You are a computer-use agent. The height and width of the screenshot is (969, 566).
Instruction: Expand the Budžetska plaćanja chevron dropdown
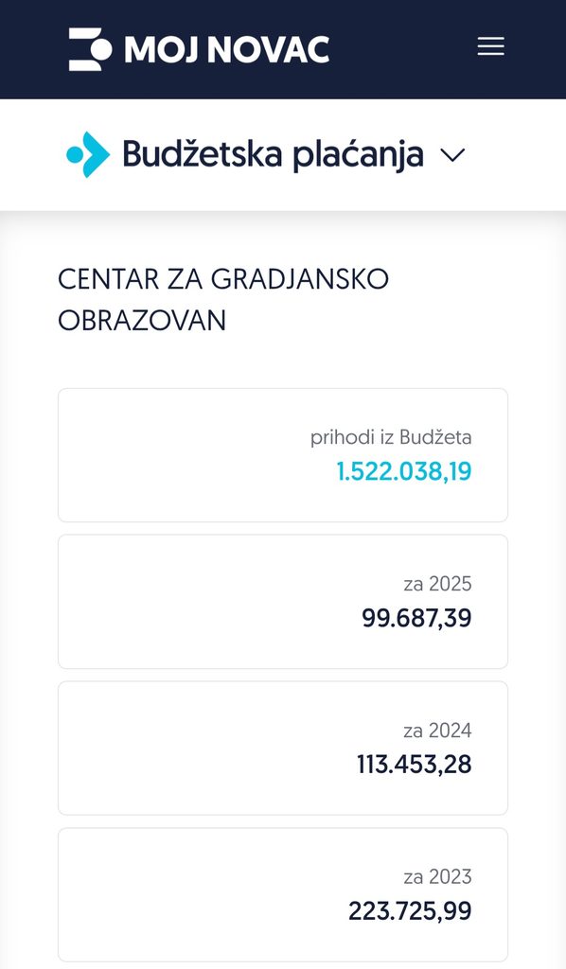tap(452, 155)
